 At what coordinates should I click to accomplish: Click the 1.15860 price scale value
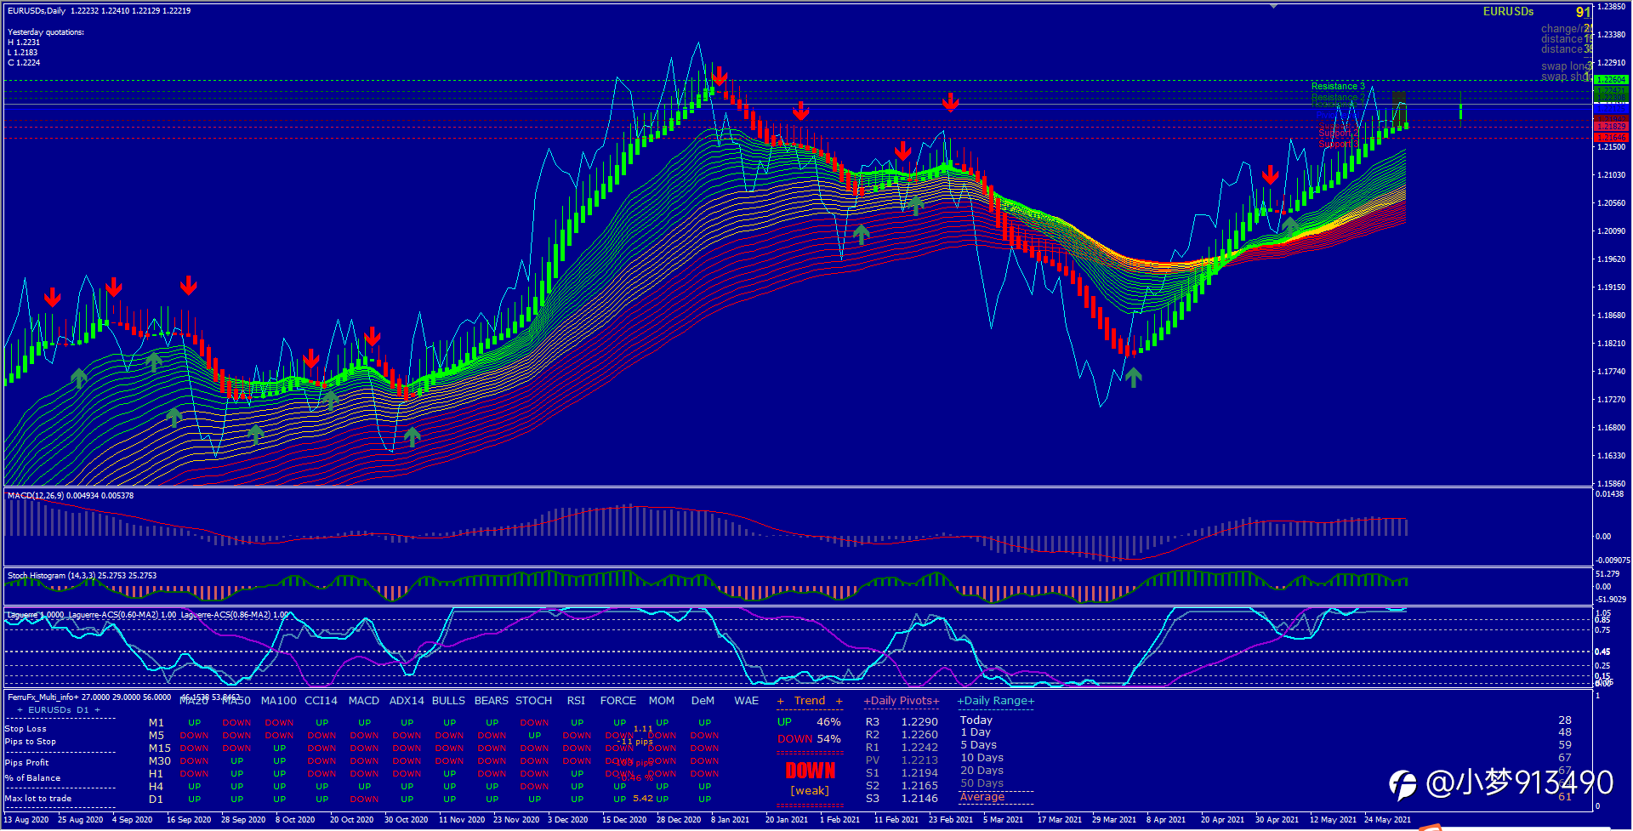[1611, 484]
